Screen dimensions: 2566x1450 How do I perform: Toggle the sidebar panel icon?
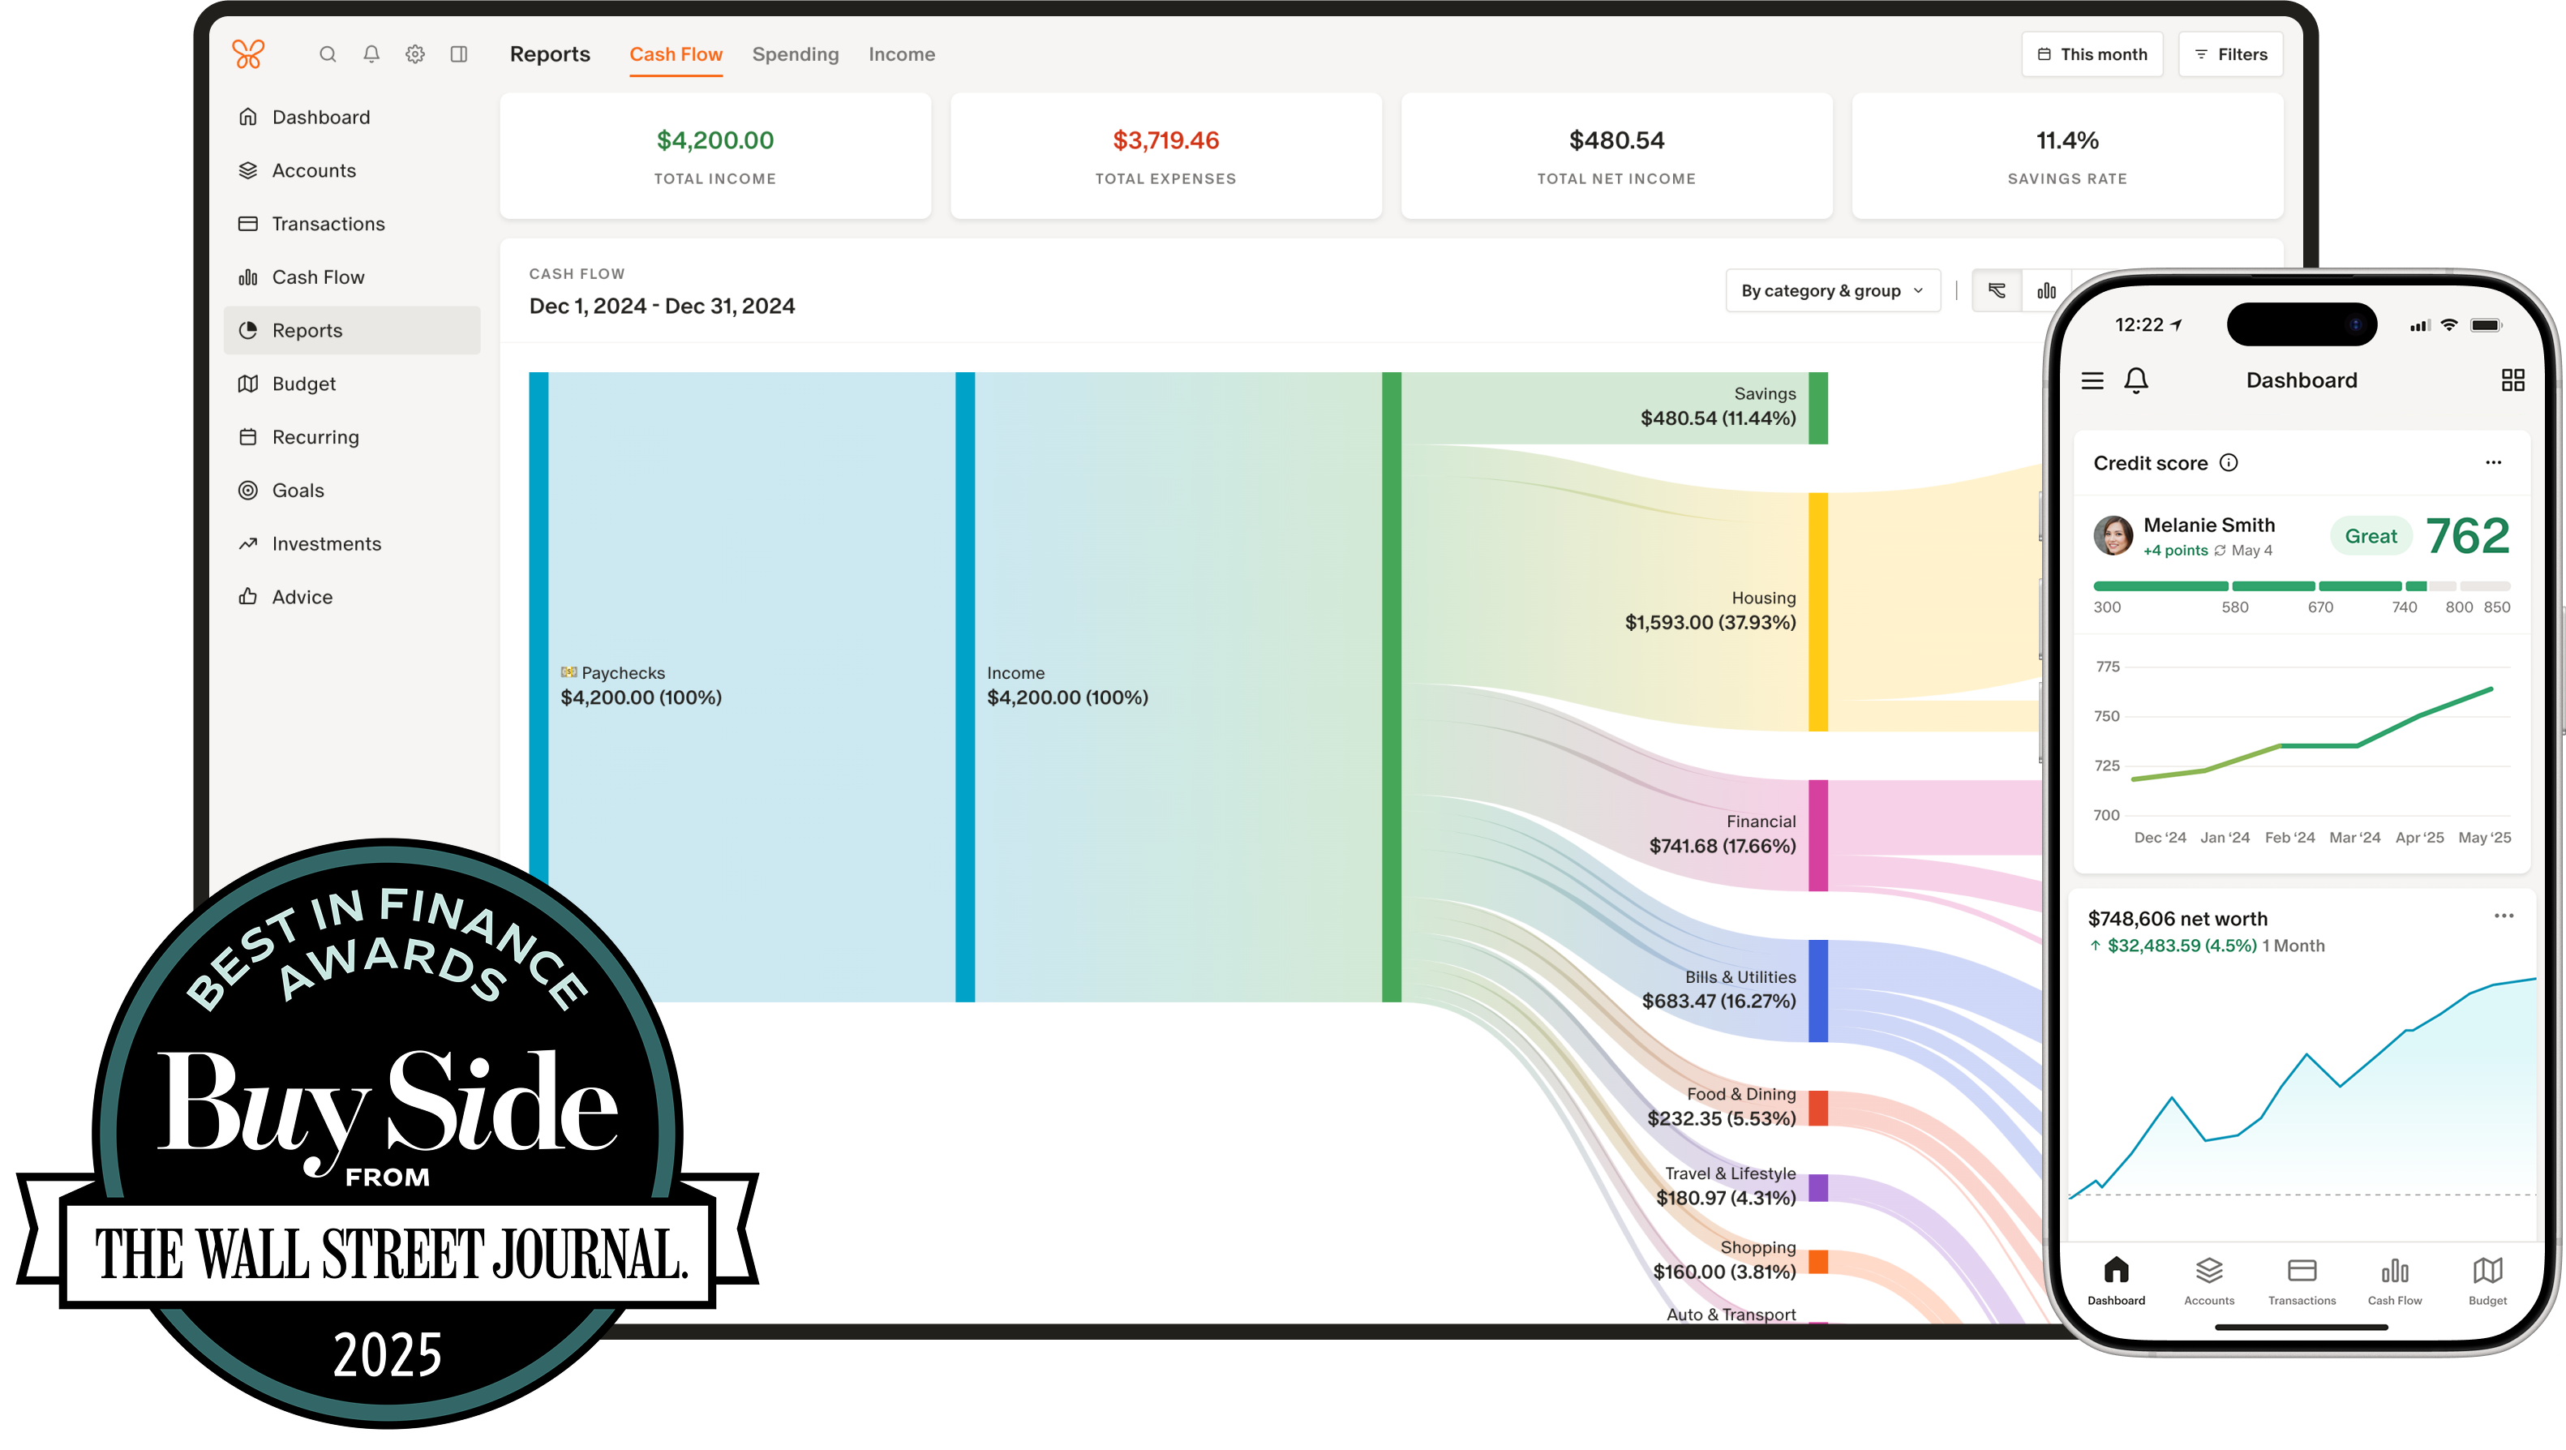(459, 55)
